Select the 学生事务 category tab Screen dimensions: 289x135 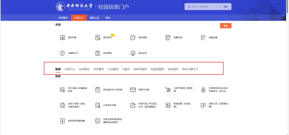click(x=98, y=69)
